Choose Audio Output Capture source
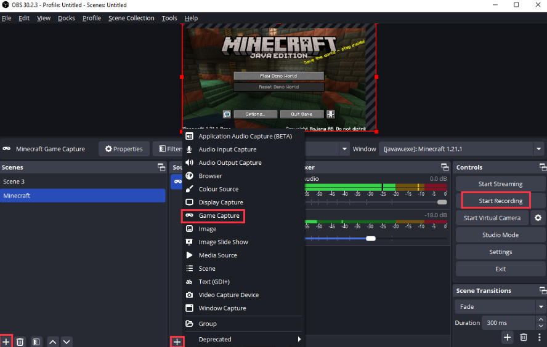The image size is (547, 347). coord(243,162)
